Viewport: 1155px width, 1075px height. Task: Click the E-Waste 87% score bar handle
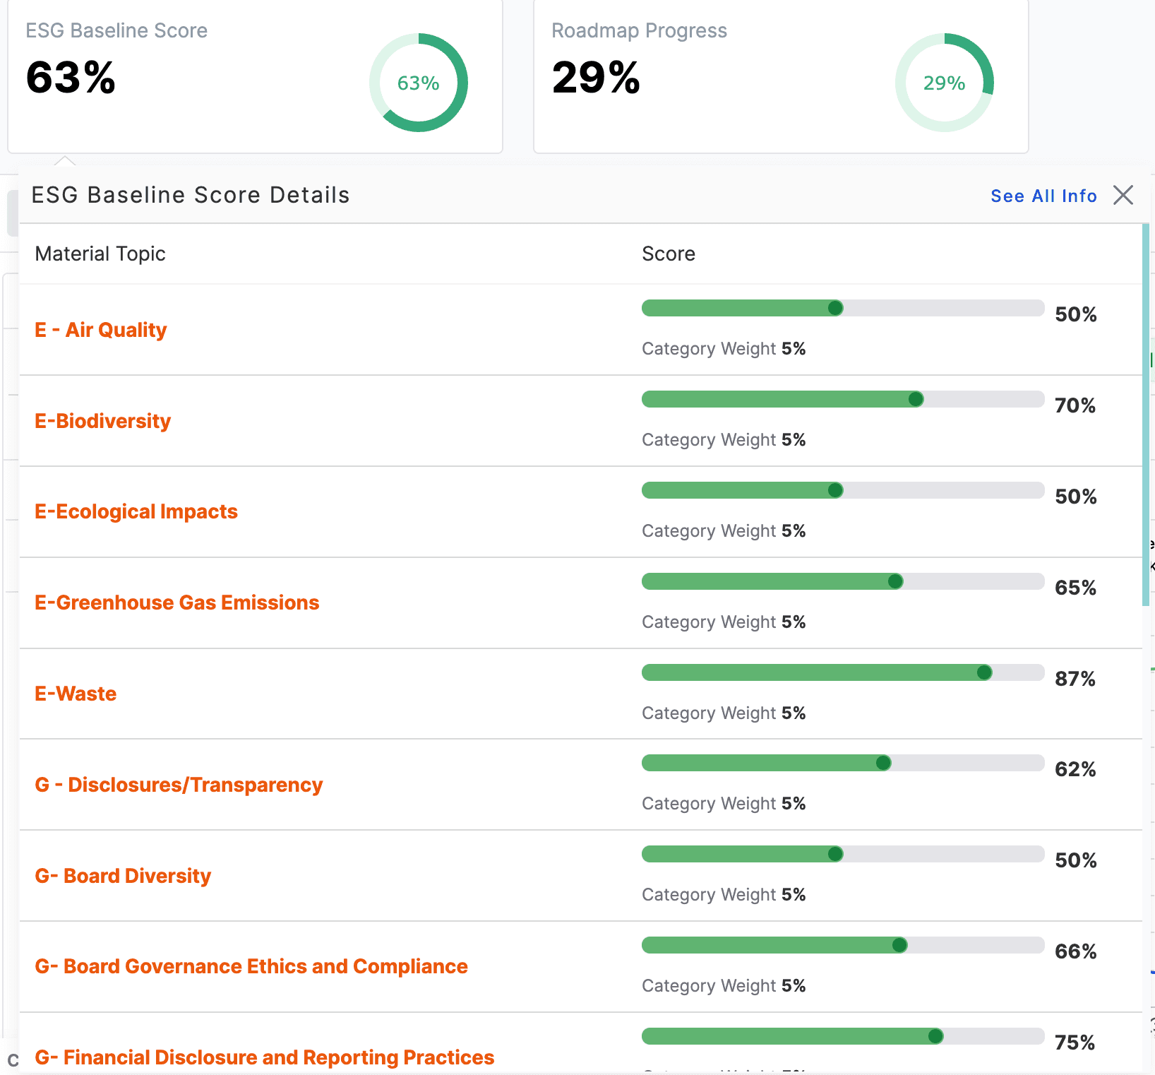(984, 672)
